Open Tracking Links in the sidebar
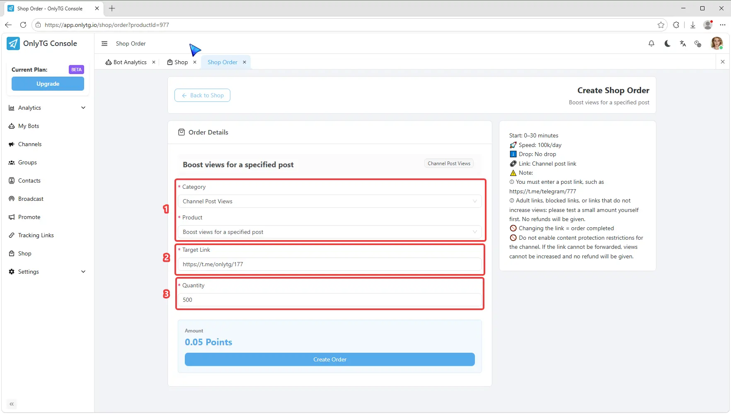This screenshot has width=731, height=414. (48, 235)
